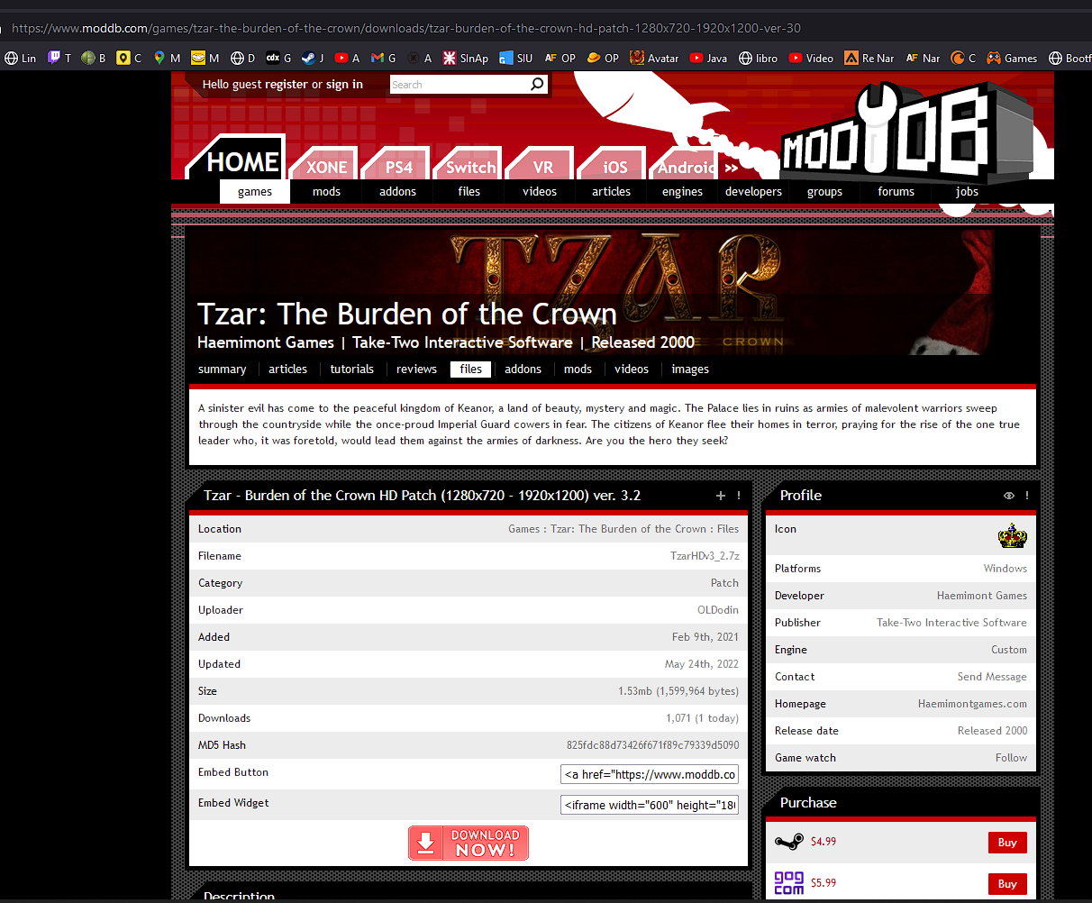Screen dimensions: 1092x903
Task: Click the crown game icon in Profile
Action: [x=1013, y=535]
